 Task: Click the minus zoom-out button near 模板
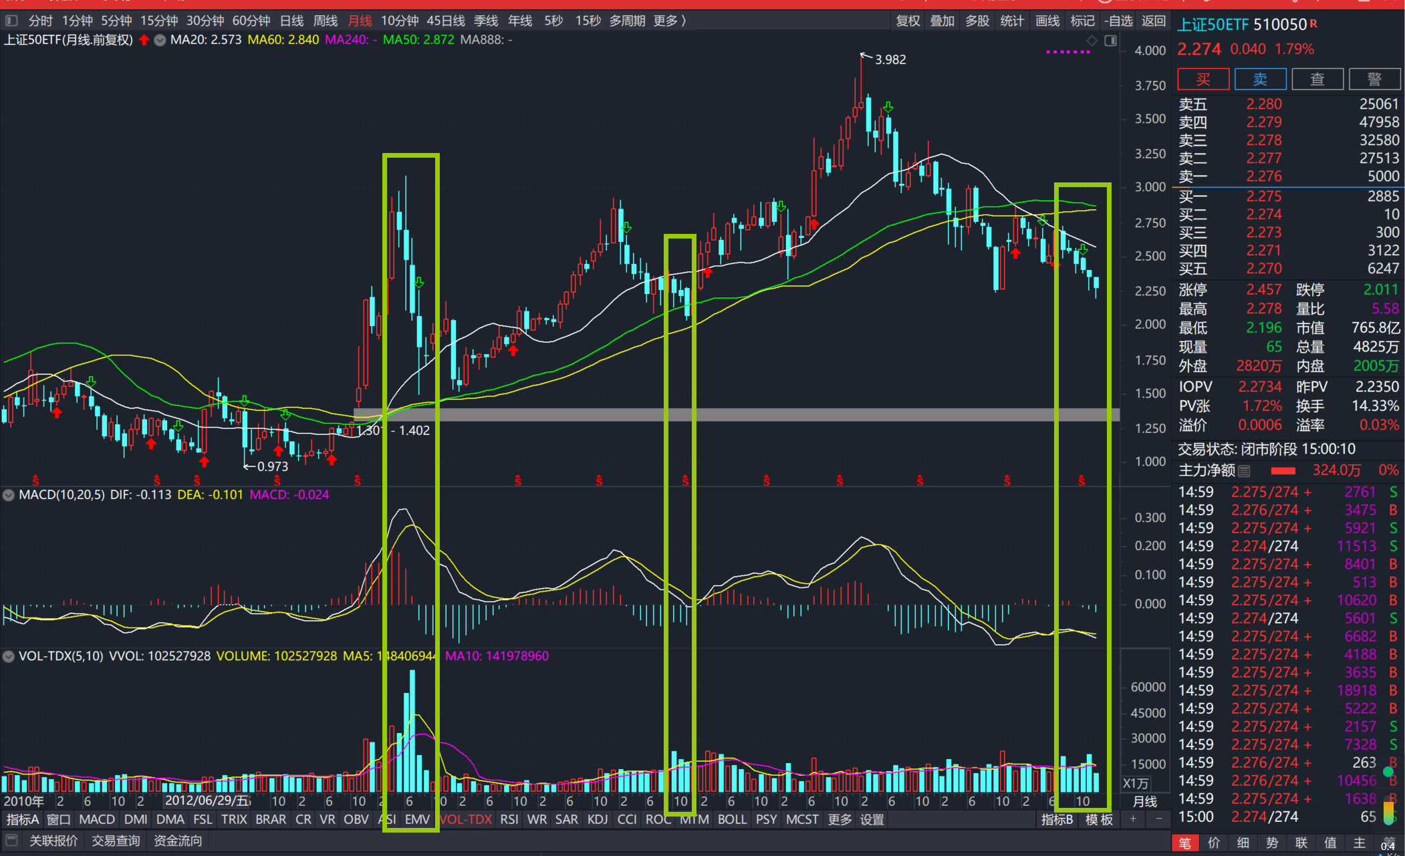tap(1158, 819)
